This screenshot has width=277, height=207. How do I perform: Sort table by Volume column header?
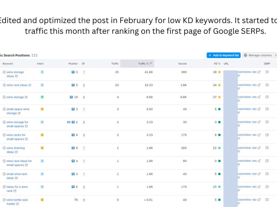pos(182,63)
